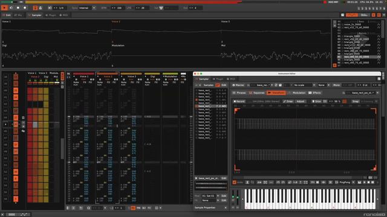Select the Modulation track header
This screenshot has width=387, height=217.
[171, 77]
